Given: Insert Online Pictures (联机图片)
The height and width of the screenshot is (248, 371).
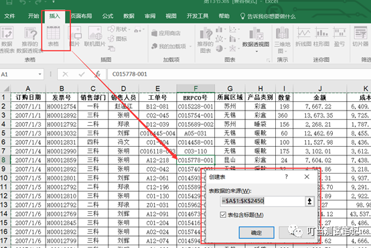Looking at the screenshot, I should [94, 36].
